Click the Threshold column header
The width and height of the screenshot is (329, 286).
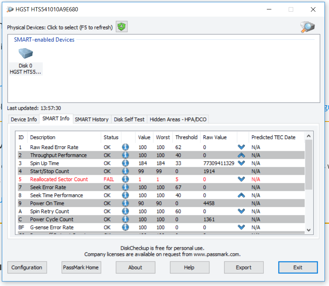coord(186,137)
